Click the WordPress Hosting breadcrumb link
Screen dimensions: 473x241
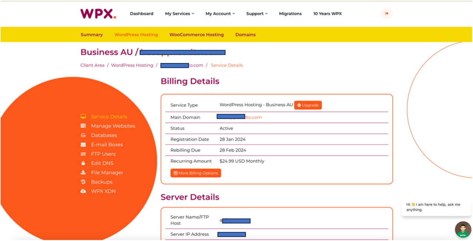(132, 65)
